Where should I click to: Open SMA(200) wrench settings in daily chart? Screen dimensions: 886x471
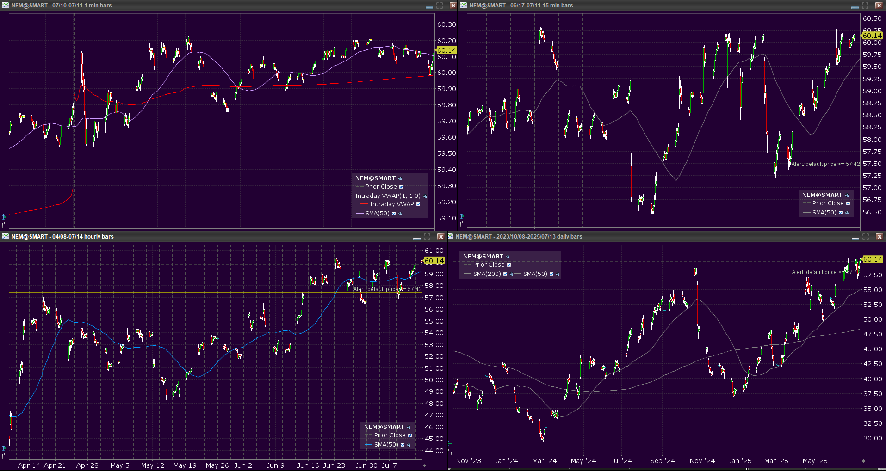point(512,274)
